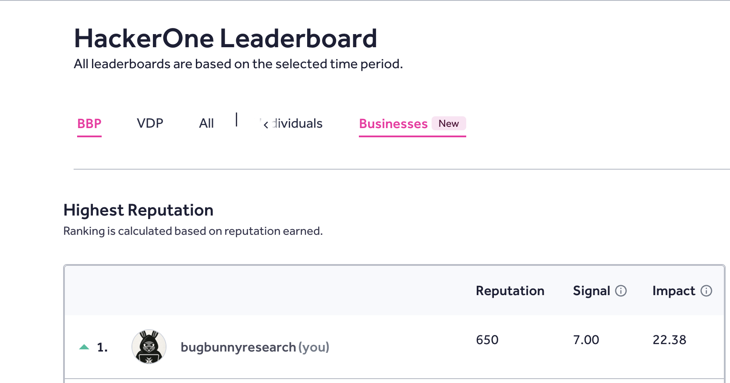
Task: Click the rank number 1. entry
Action: 103,347
